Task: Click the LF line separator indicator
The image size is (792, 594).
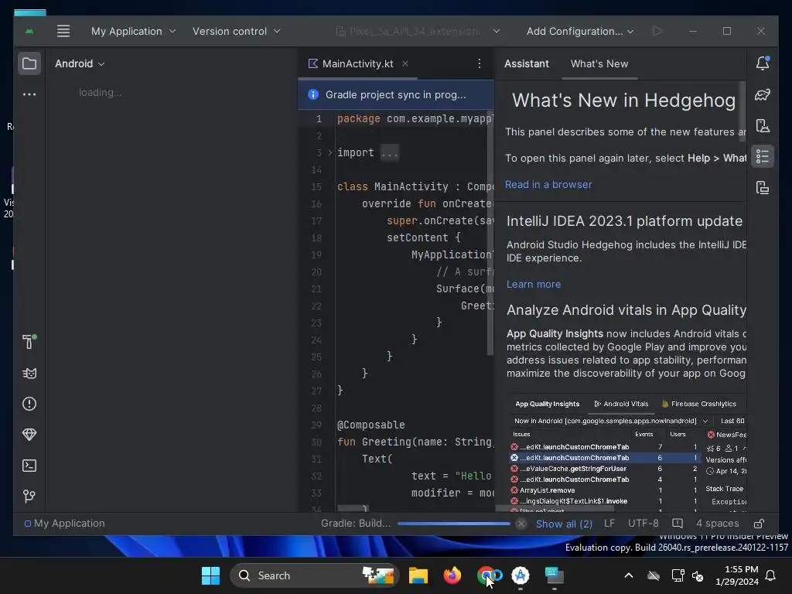Action: click(x=609, y=524)
